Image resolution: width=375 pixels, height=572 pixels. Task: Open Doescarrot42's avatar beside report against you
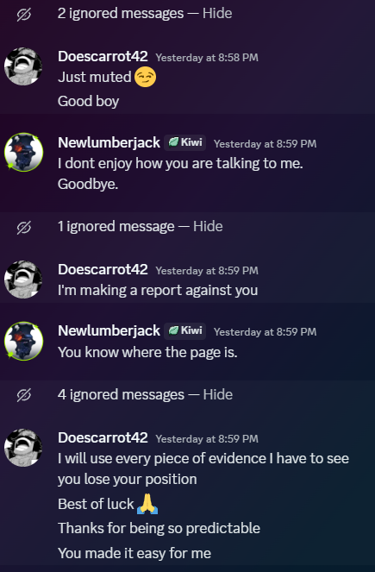23,279
